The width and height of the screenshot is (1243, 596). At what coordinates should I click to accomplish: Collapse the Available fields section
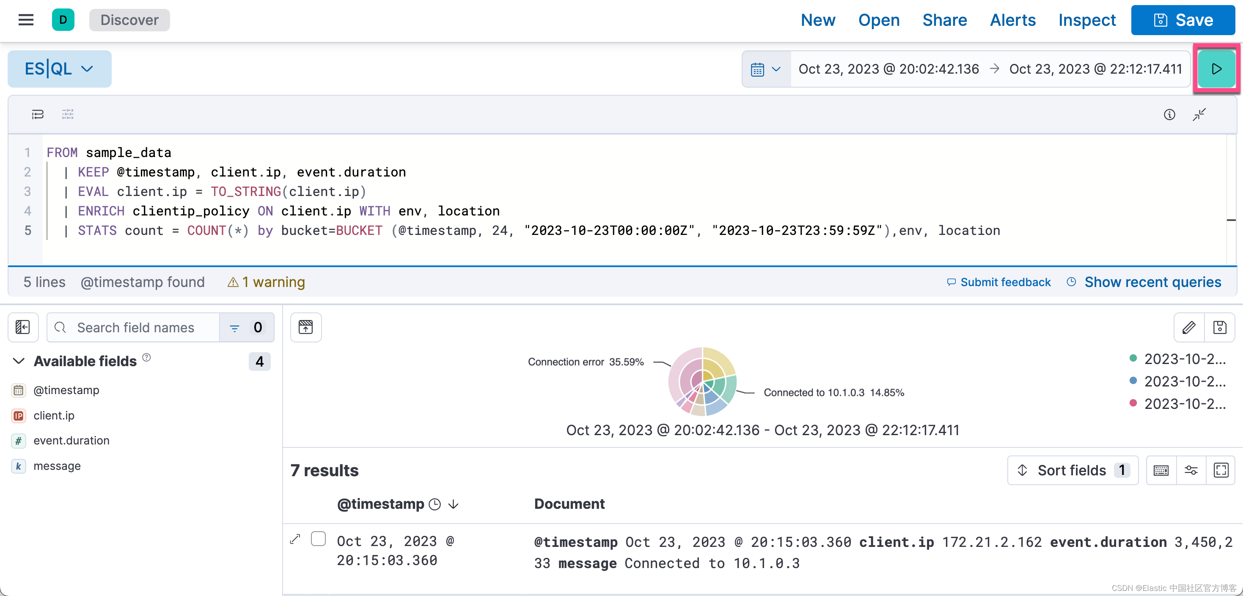point(19,361)
